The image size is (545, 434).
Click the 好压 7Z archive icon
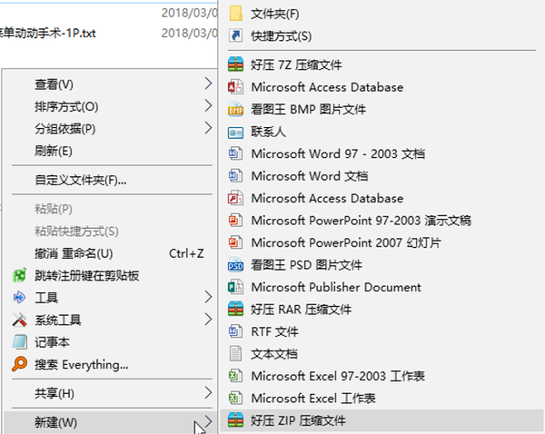[x=236, y=65]
